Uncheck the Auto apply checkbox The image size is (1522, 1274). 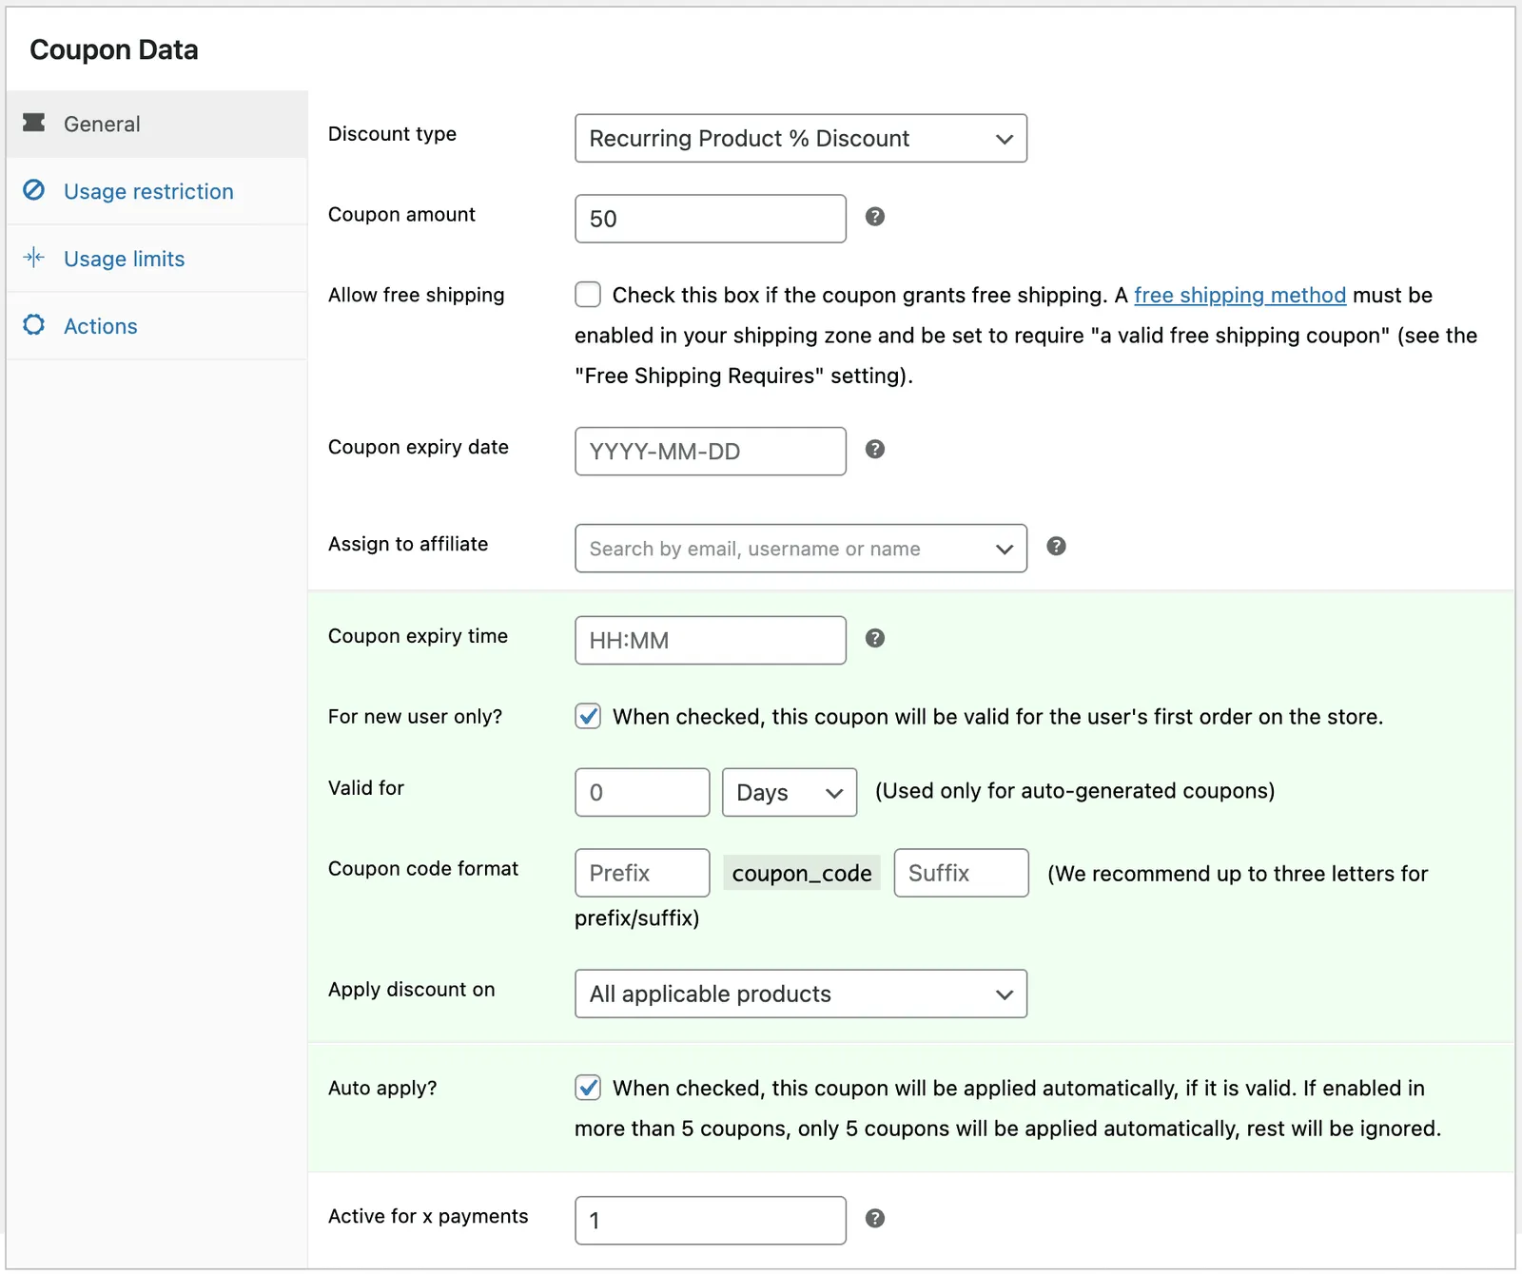588,1088
